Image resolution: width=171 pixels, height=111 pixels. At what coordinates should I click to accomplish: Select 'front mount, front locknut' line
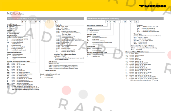pos(97,38)
